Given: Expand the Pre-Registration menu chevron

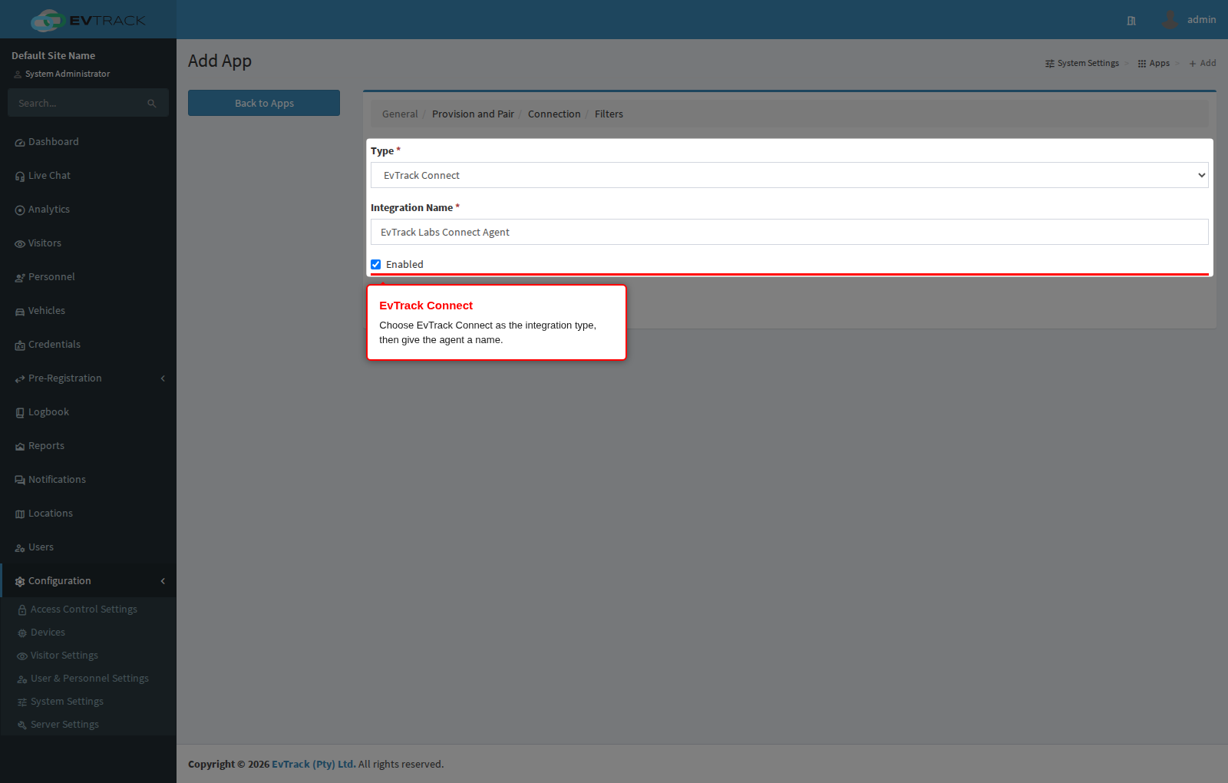Looking at the screenshot, I should point(163,378).
